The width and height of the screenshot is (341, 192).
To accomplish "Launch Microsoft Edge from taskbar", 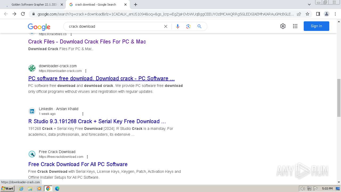I will point(57,189).
